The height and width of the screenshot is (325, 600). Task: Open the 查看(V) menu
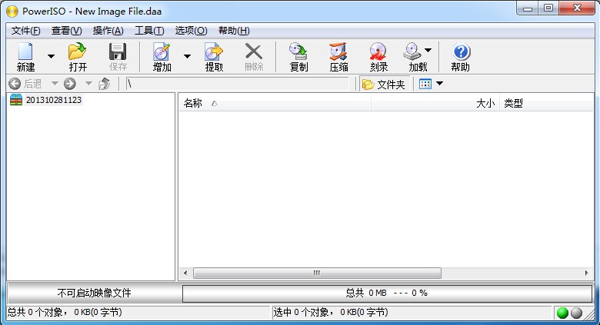67,31
